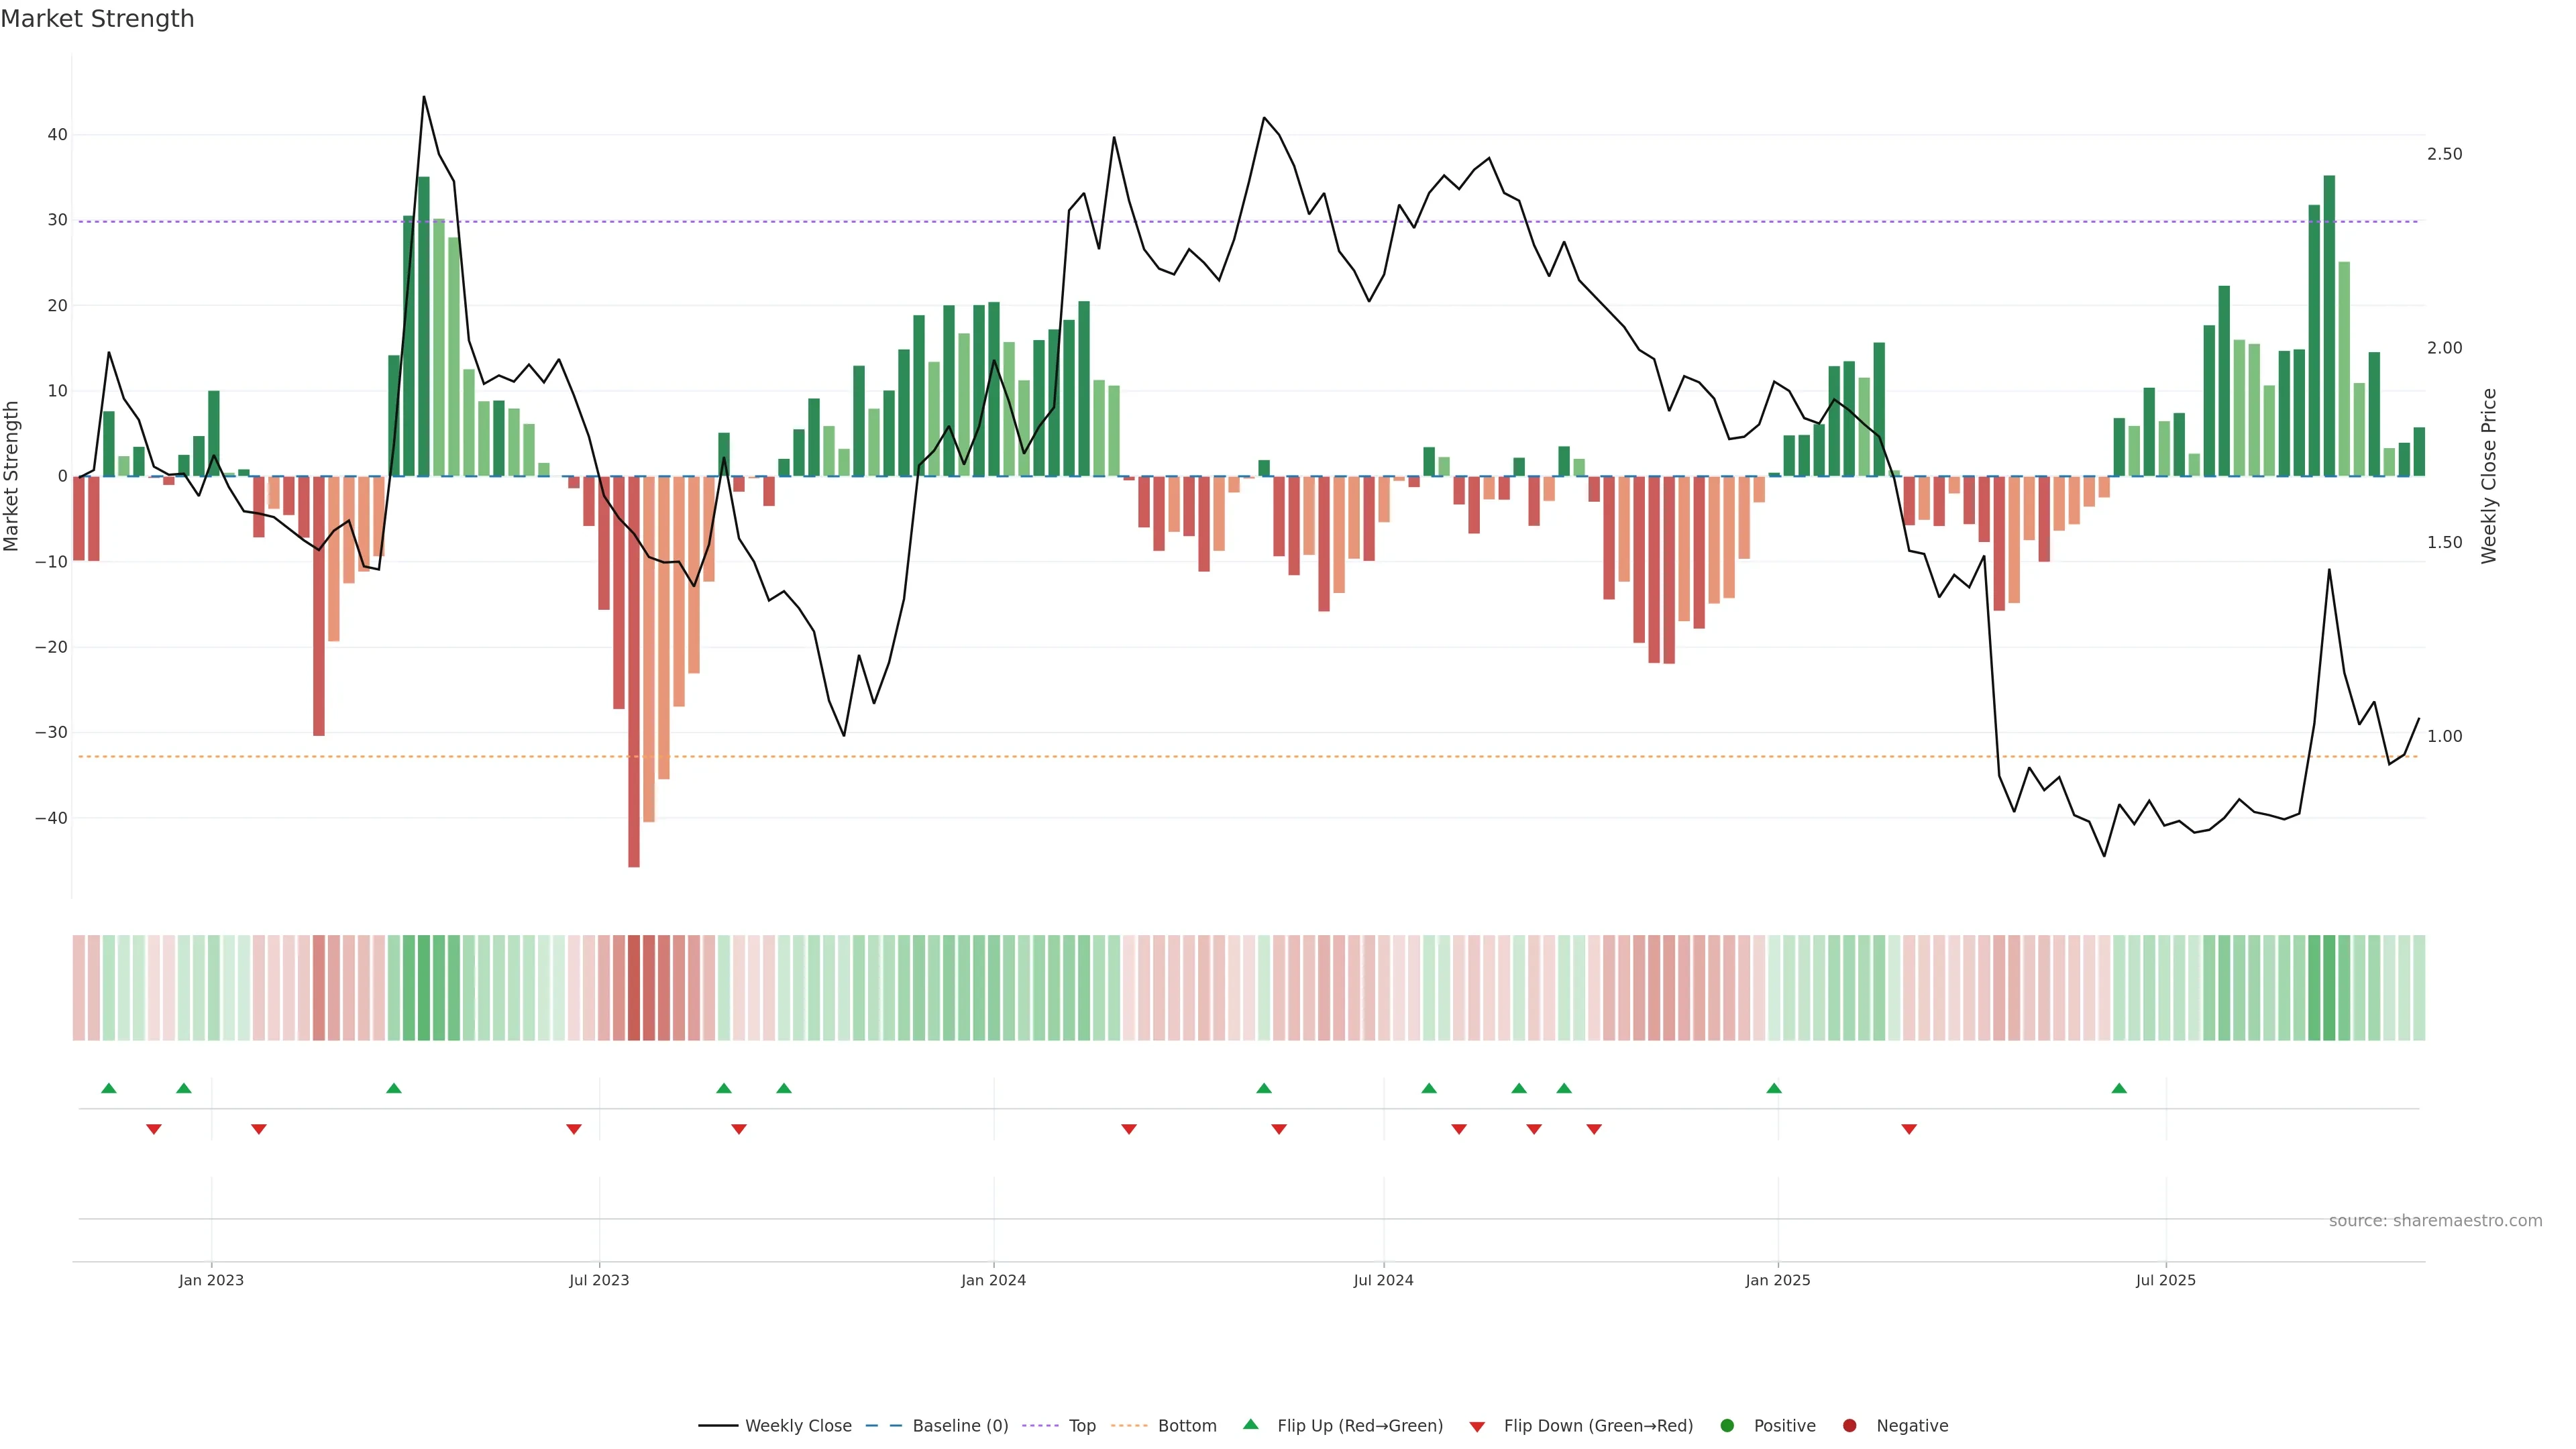
Task: Click the Weekly Close Price axis title
Action: tap(2489, 476)
